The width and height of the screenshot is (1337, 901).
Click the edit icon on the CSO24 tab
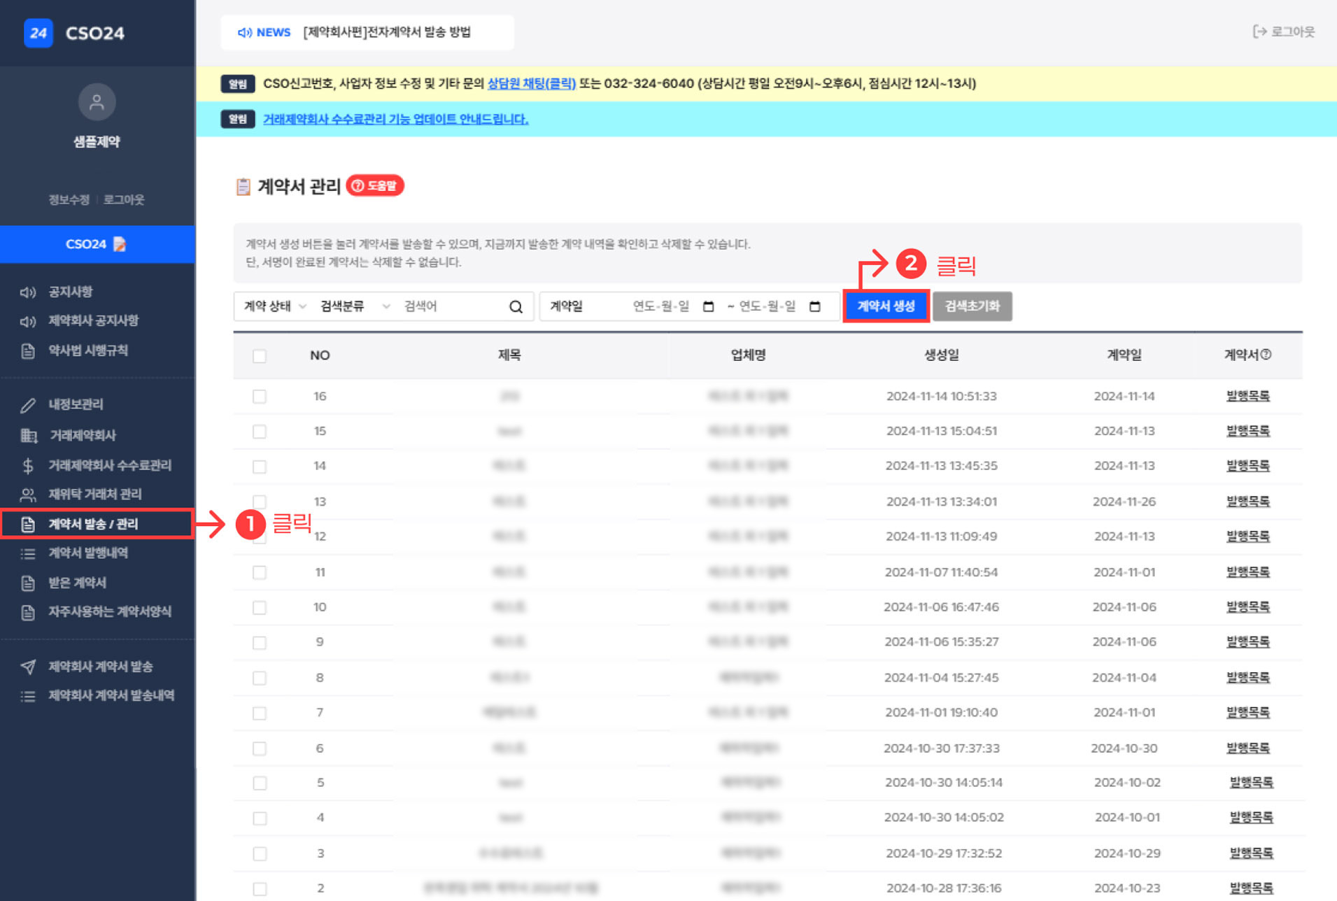coord(120,244)
